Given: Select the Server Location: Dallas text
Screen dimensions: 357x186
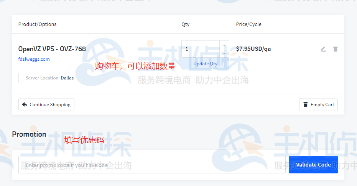Looking at the screenshot, I should [x=49, y=78].
